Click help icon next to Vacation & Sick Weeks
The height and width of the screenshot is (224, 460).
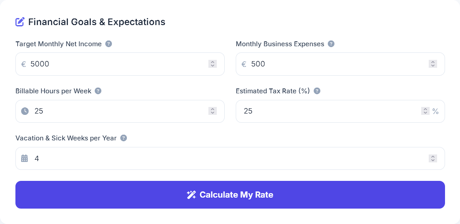[124, 138]
